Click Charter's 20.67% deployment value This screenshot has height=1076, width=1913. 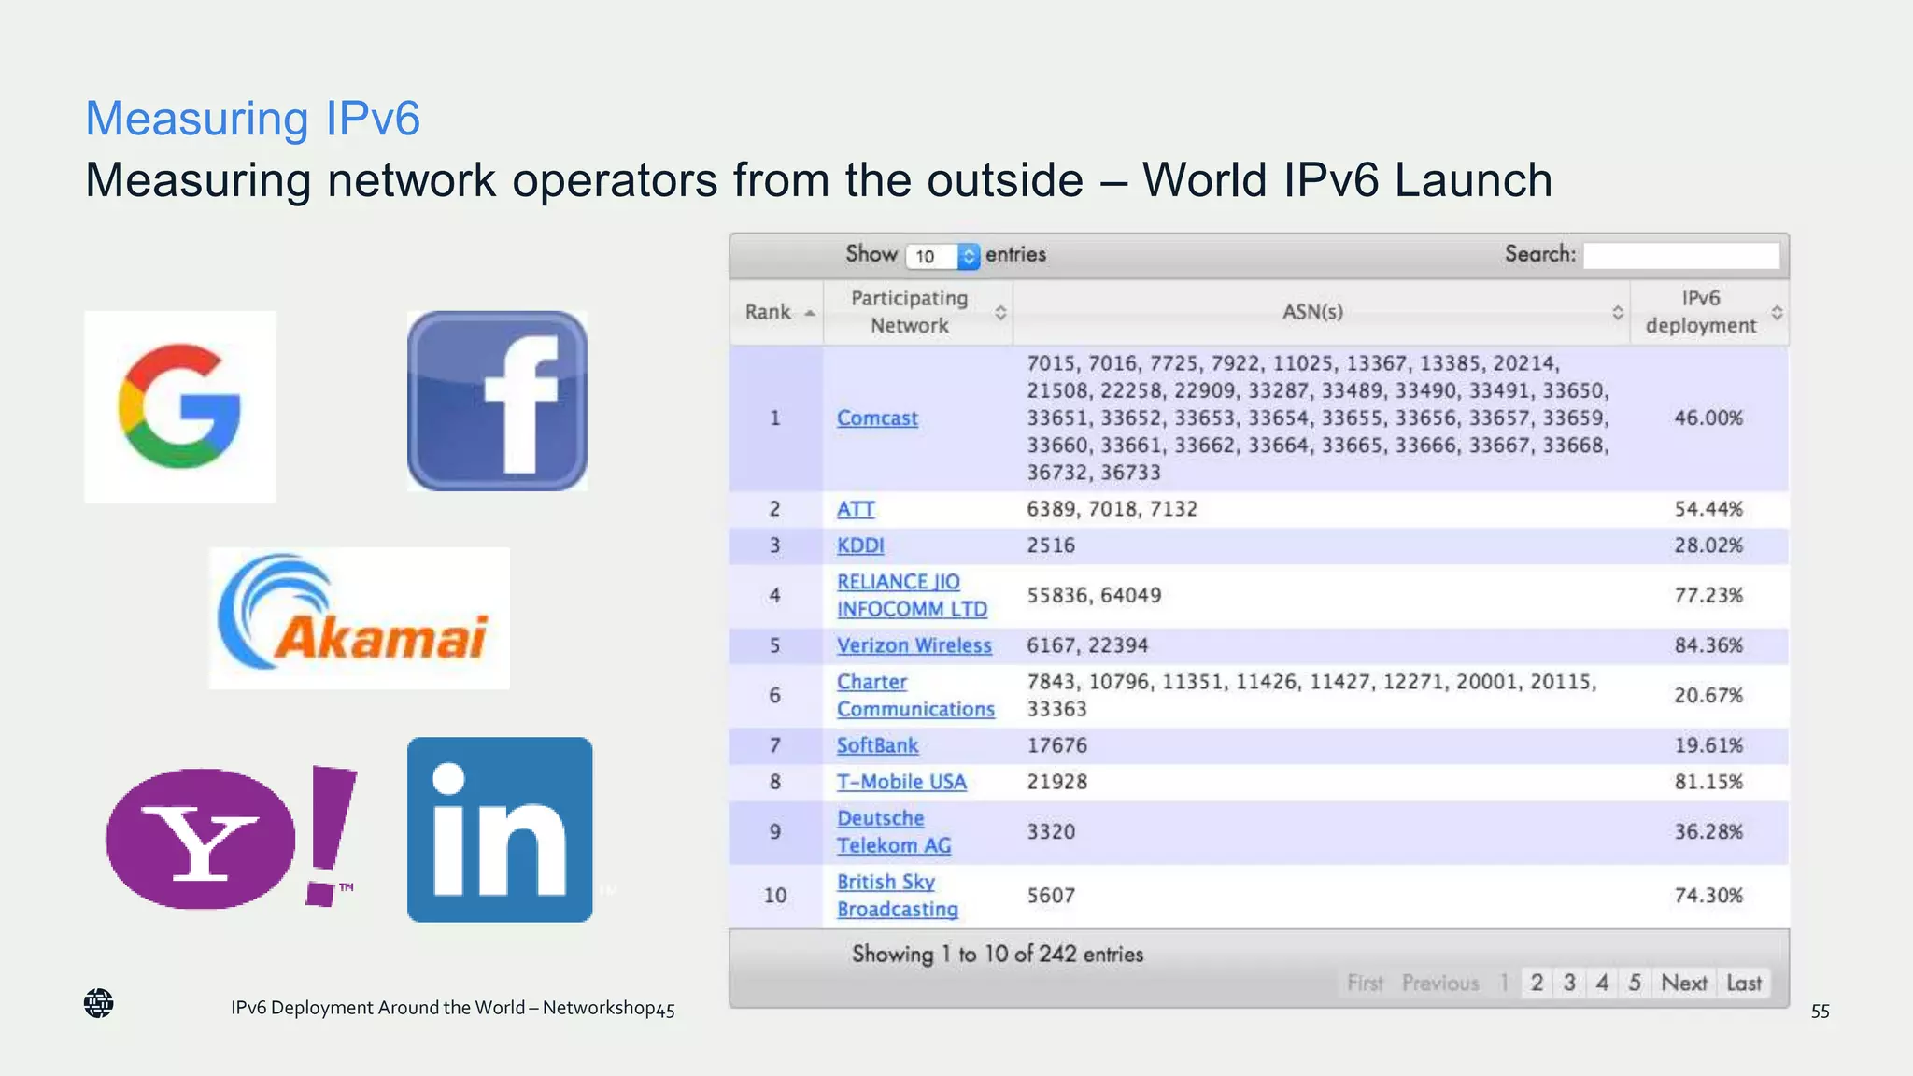1708,696
